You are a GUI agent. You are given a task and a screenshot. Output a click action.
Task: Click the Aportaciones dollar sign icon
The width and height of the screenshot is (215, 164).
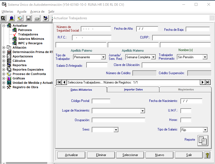9,56
